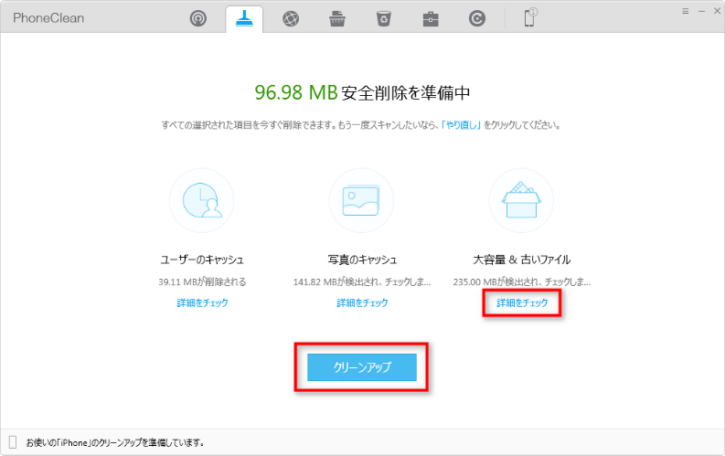Select the broom cleaning tab
The image size is (725, 456).
(x=244, y=18)
